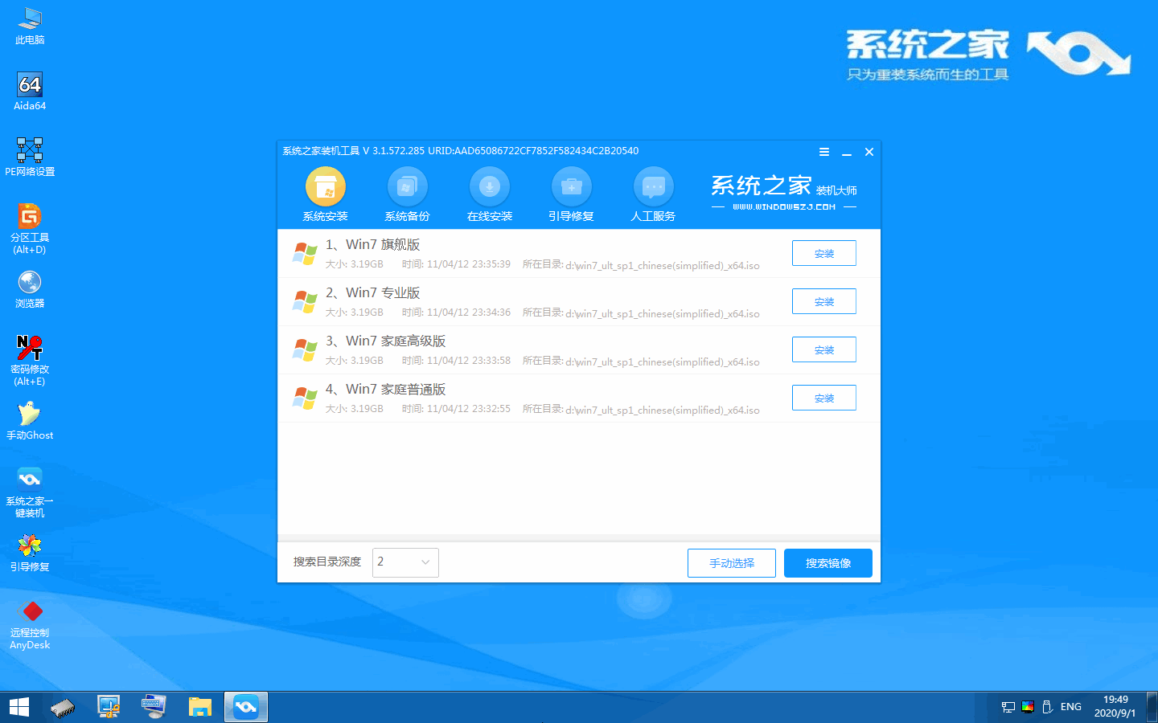Screen dimensions: 1158x723
Task: Expand the 搜索目录深度 dropdown
Action: [x=405, y=562]
